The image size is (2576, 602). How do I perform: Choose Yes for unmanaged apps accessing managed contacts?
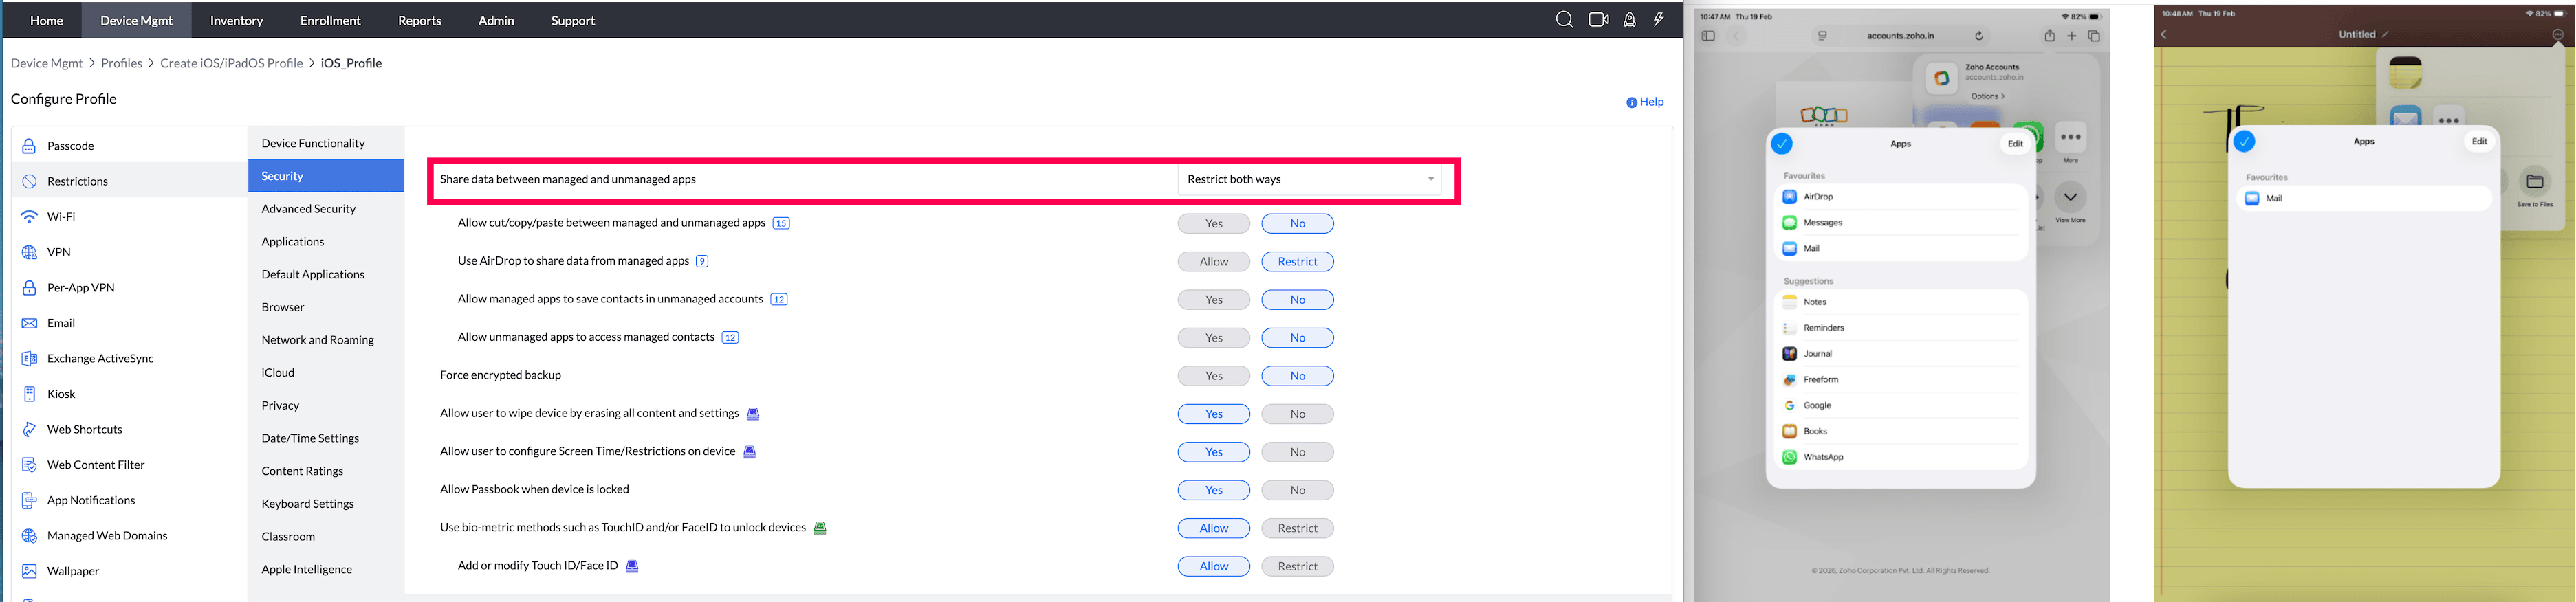1214,337
